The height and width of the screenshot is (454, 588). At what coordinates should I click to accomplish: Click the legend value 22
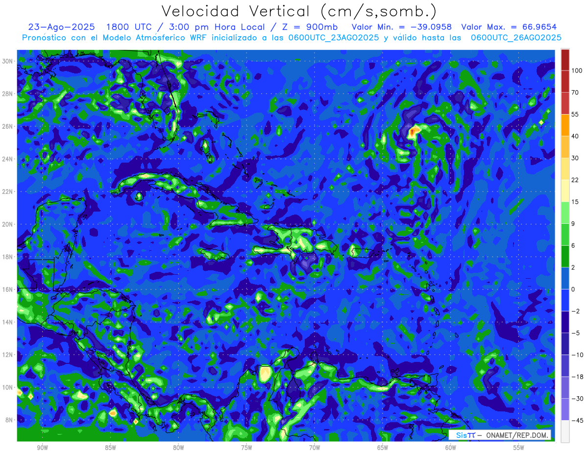tap(575, 180)
